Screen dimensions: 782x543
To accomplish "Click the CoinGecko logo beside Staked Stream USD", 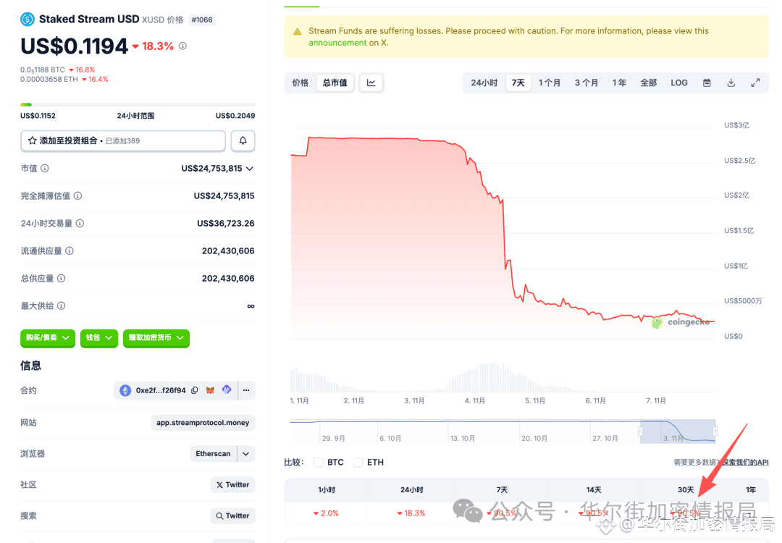I will tap(27, 19).
